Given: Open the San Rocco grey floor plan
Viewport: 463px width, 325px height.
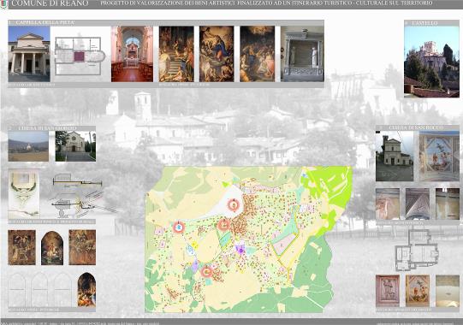Looking at the screenshot, I should point(417,250).
